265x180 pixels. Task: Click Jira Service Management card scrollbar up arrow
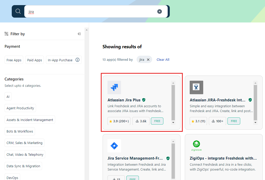coord(173,141)
